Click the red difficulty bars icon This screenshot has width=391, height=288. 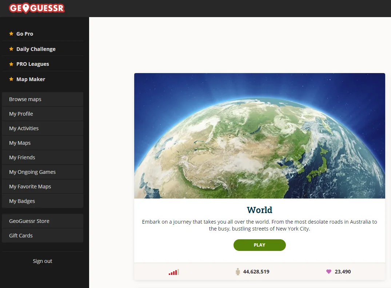click(174, 272)
